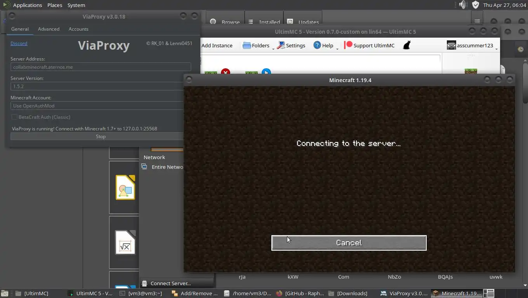Screen dimensions: 528x298
Task: Open the Accounts tab in ViaProxy
Action: point(78,29)
